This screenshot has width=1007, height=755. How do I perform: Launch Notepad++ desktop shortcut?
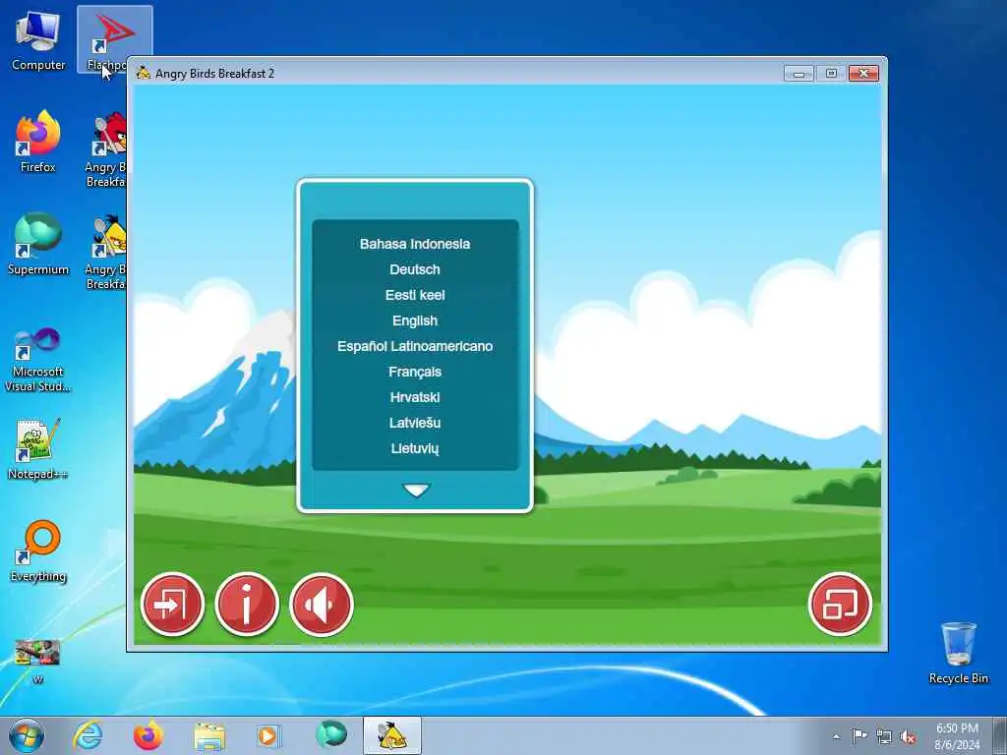[x=38, y=448]
